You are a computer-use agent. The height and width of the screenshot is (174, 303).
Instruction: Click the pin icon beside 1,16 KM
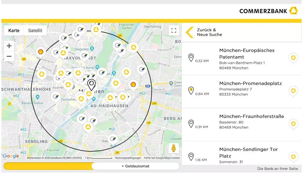tap(191, 156)
